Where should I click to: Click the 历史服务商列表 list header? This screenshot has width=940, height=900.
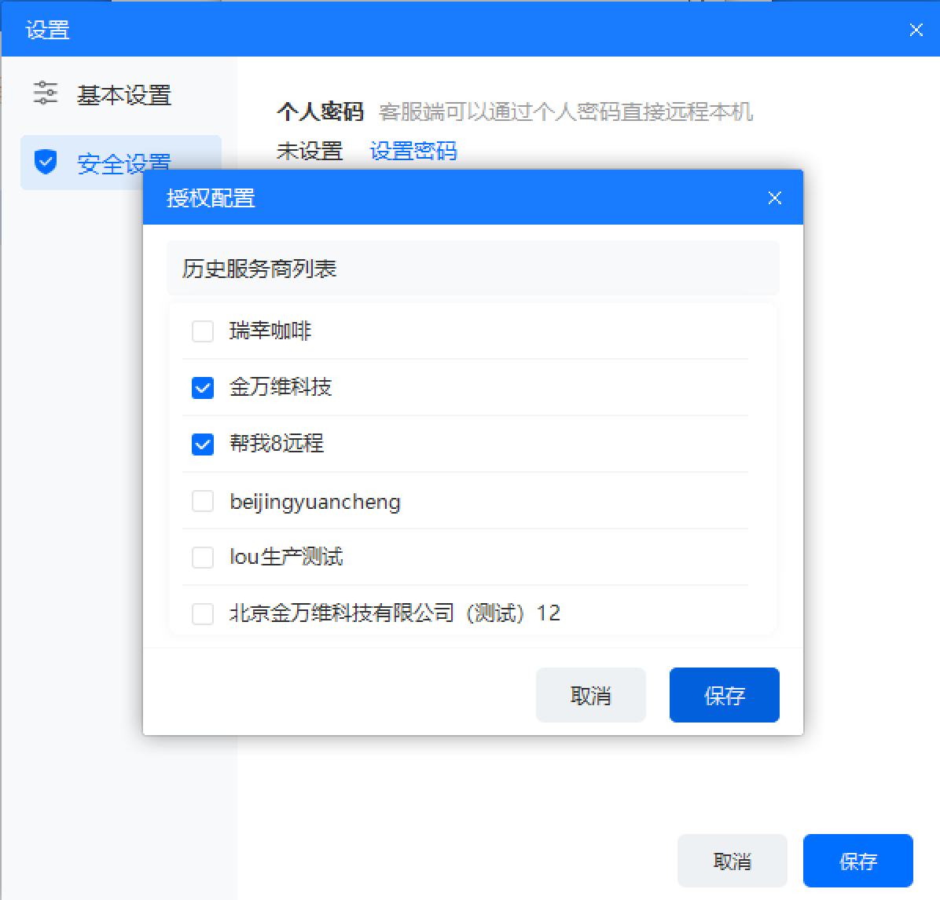tap(259, 269)
